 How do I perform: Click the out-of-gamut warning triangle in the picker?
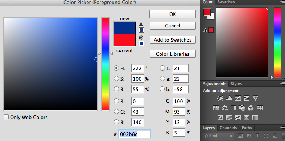click(x=141, y=25)
